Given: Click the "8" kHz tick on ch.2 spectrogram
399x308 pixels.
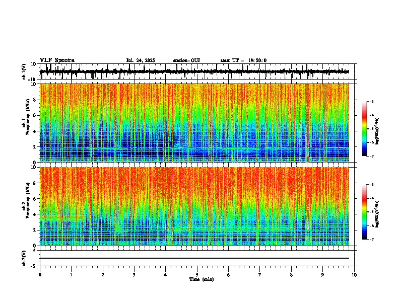Looking at the screenshot, I should 35,183.
